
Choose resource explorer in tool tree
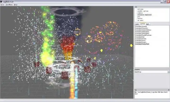pos(144,15)
